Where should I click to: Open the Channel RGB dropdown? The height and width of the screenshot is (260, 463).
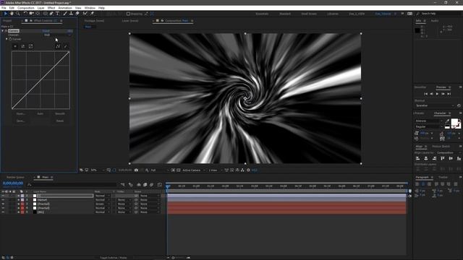click(x=57, y=35)
